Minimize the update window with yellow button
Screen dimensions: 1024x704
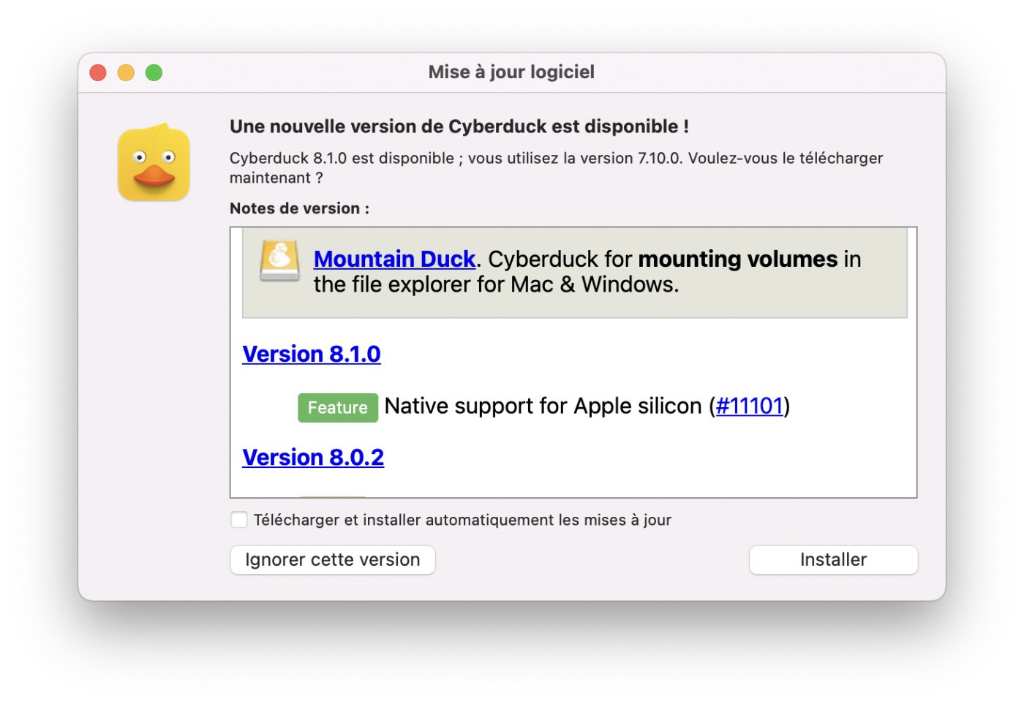(x=126, y=72)
